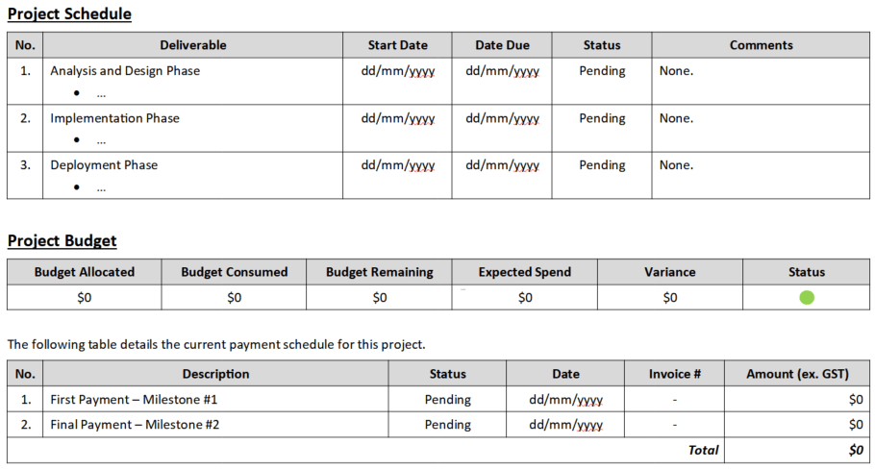Click Start Date for Analysis and Design Phase
This screenshot has height=470, width=875.
click(397, 71)
